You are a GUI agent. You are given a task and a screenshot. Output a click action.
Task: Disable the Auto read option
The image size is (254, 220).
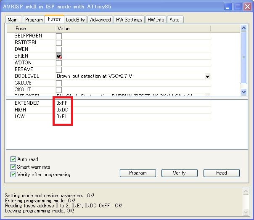point(13,159)
